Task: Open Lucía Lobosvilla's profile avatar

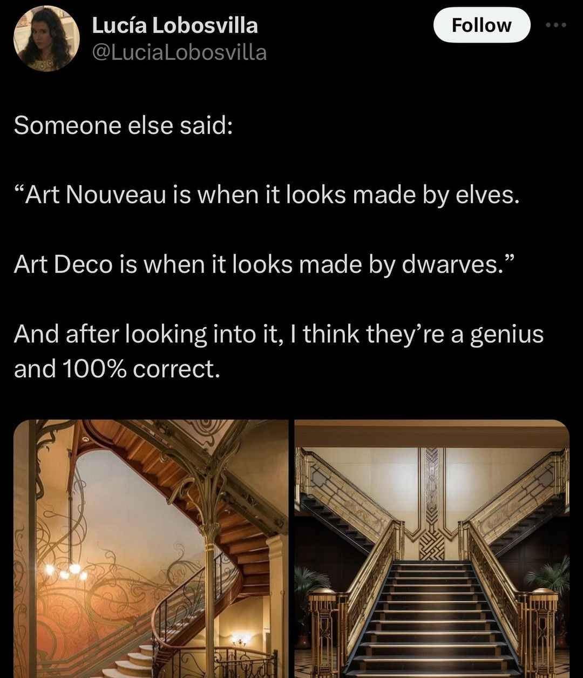Action: coord(46,39)
